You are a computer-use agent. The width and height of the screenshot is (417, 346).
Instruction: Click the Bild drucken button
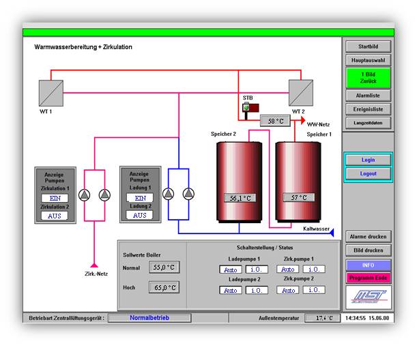(x=368, y=250)
